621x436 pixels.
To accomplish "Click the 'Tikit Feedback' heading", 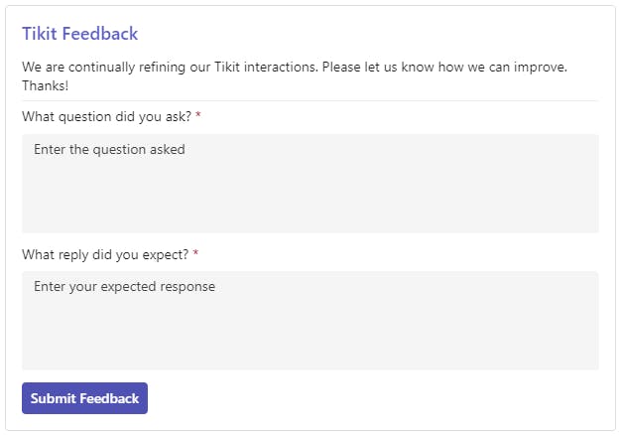I will (x=79, y=34).
